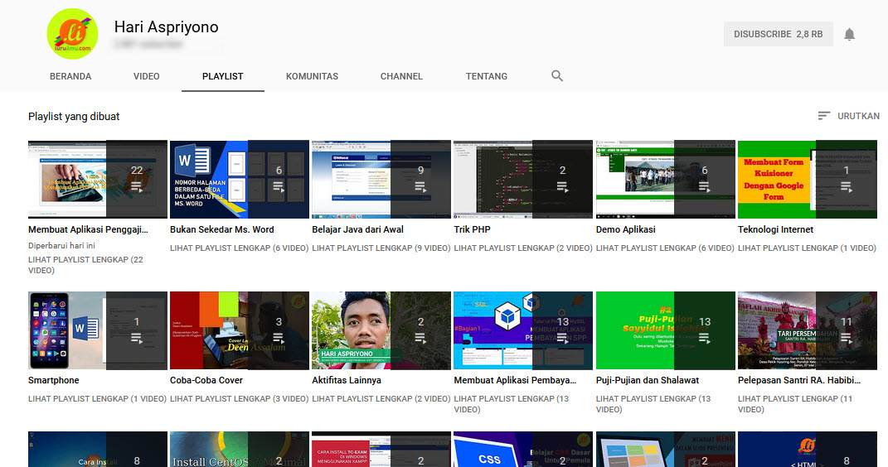The image size is (888, 467).
Task: Open Belajar Java dari Awal title
Action: 358,229
